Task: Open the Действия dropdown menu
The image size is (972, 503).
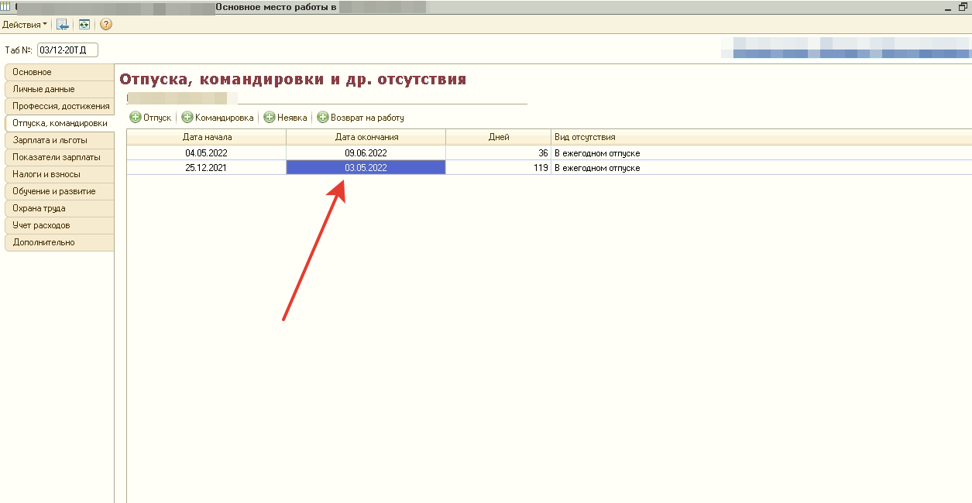Action: pyautogui.click(x=24, y=25)
